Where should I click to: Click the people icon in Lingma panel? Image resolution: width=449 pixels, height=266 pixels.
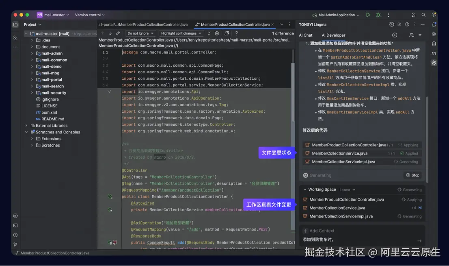point(412,35)
